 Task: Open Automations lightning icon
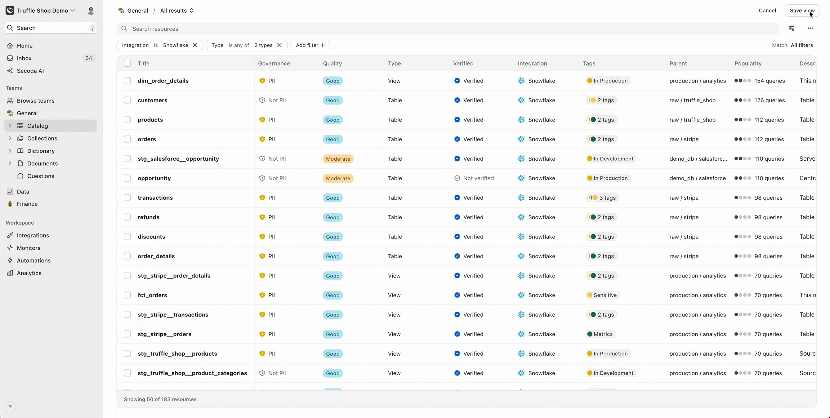tap(10, 261)
